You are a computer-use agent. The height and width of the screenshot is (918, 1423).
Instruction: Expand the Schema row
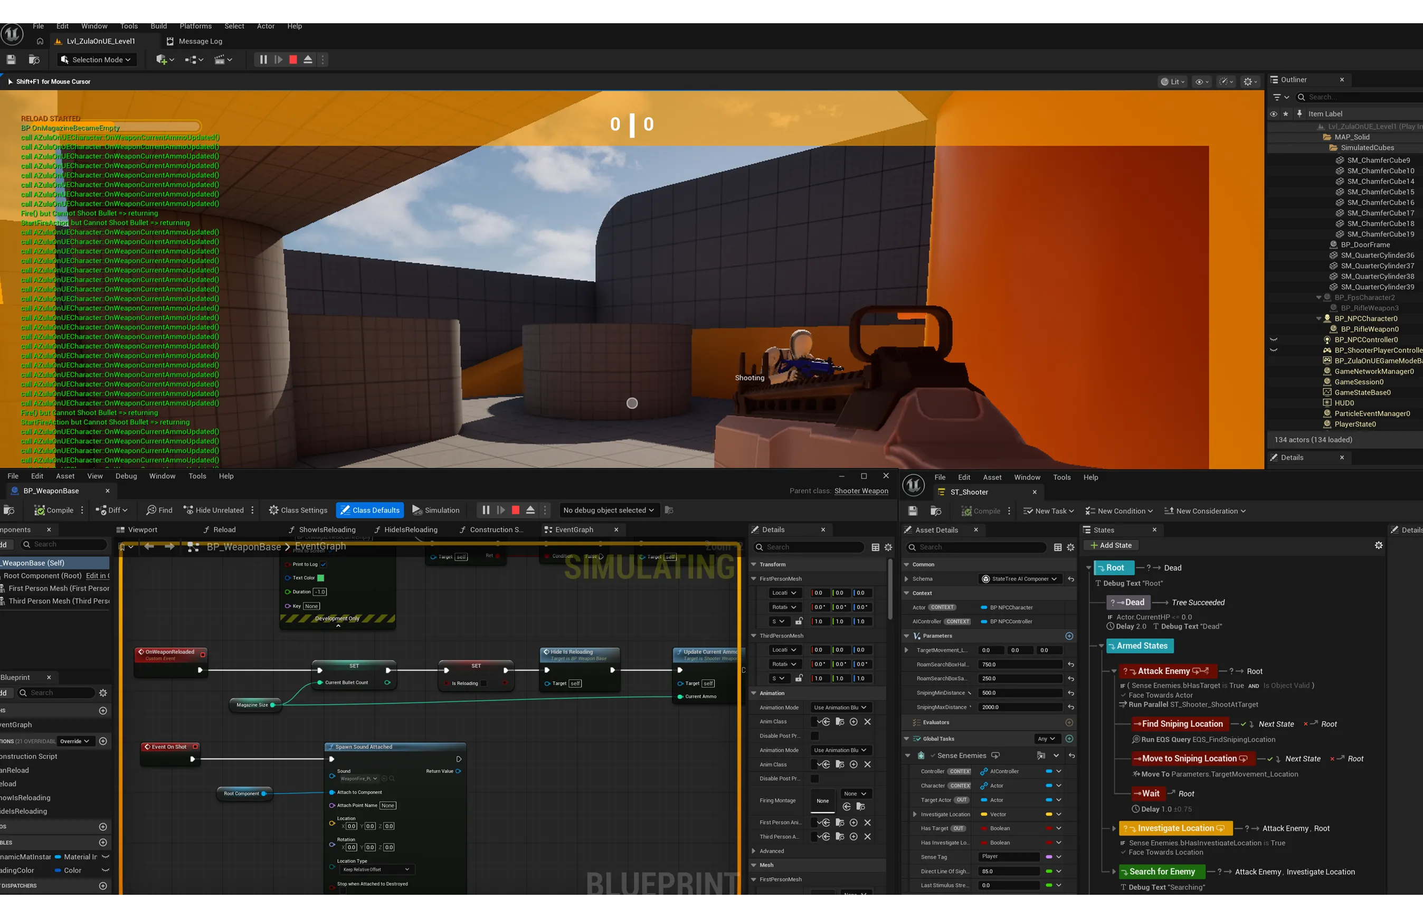(x=907, y=579)
